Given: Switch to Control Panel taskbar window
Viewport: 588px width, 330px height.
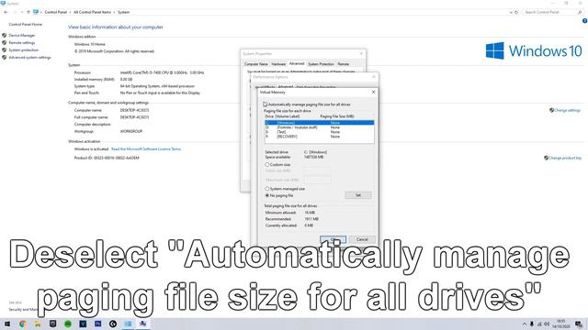Looking at the screenshot, I should pyautogui.click(x=128, y=324).
